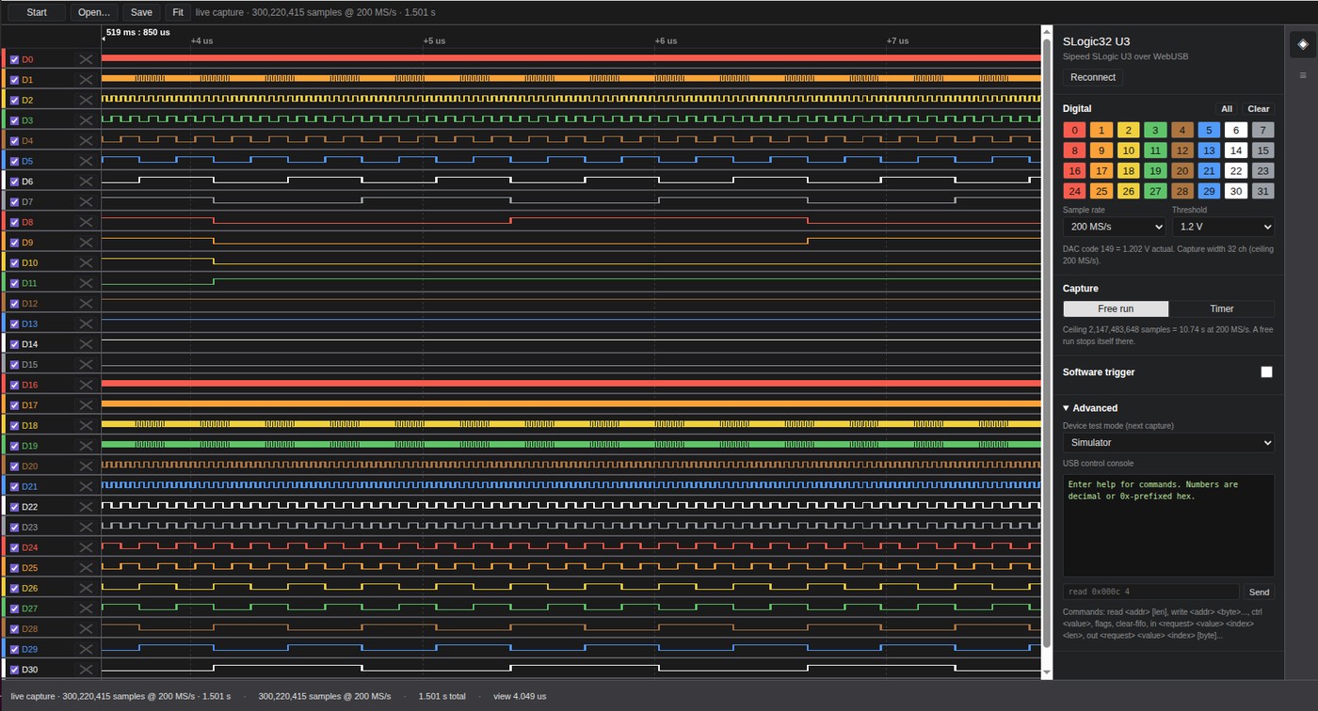
Task: Click the trigger edge icon for D16
Action: (x=86, y=385)
